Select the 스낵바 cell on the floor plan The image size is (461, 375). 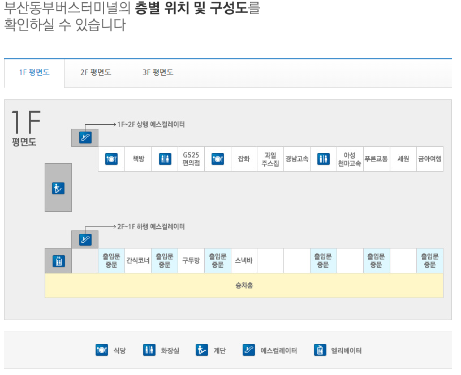point(244,260)
